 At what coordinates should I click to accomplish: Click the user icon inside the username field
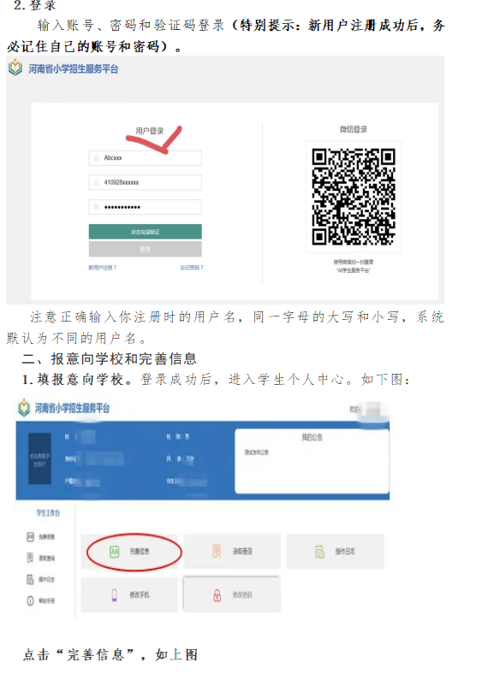point(97,158)
